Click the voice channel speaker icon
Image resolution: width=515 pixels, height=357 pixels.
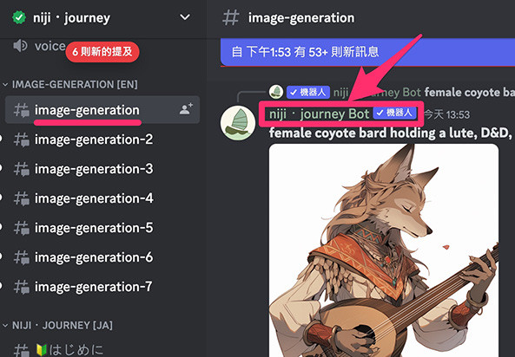coord(20,46)
